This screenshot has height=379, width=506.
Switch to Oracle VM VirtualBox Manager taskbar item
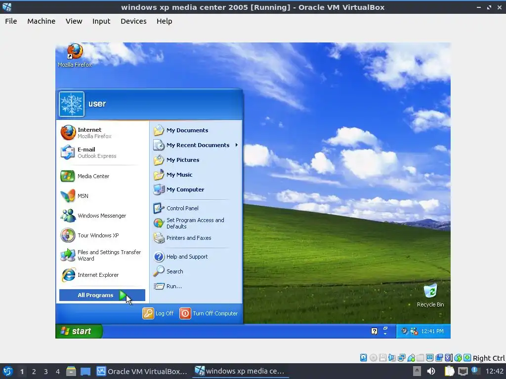142,371
